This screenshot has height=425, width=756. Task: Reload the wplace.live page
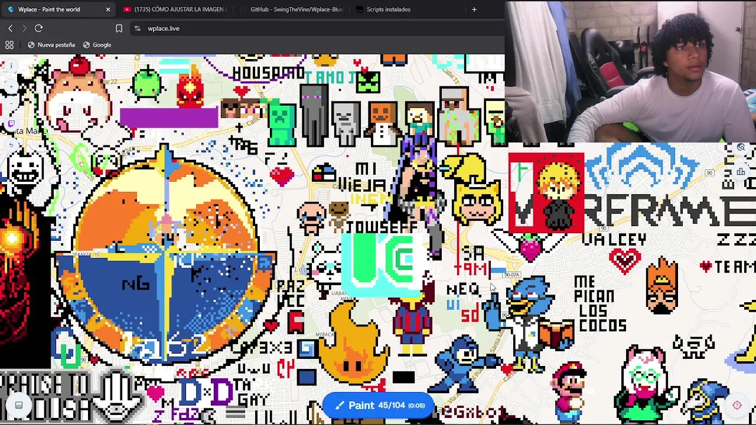click(x=38, y=28)
